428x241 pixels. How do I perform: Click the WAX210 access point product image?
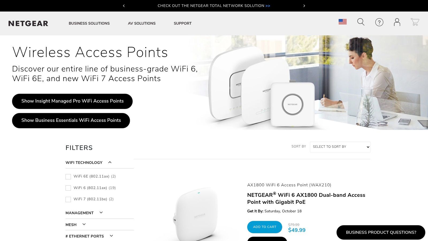point(197,214)
